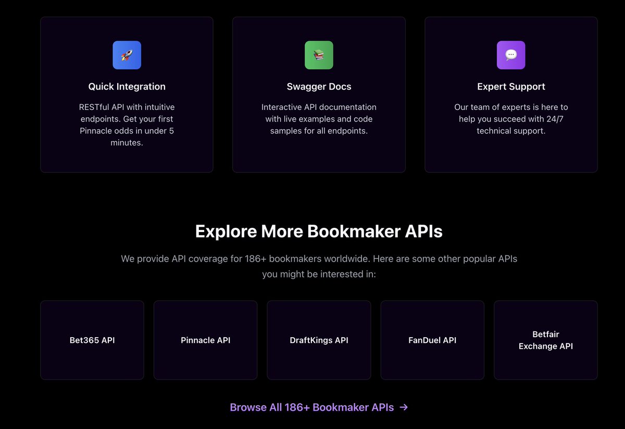Viewport: 625px width, 429px height.
Task: Click the arrow after Browse All Bookmaker APIs
Action: click(404, 408)
